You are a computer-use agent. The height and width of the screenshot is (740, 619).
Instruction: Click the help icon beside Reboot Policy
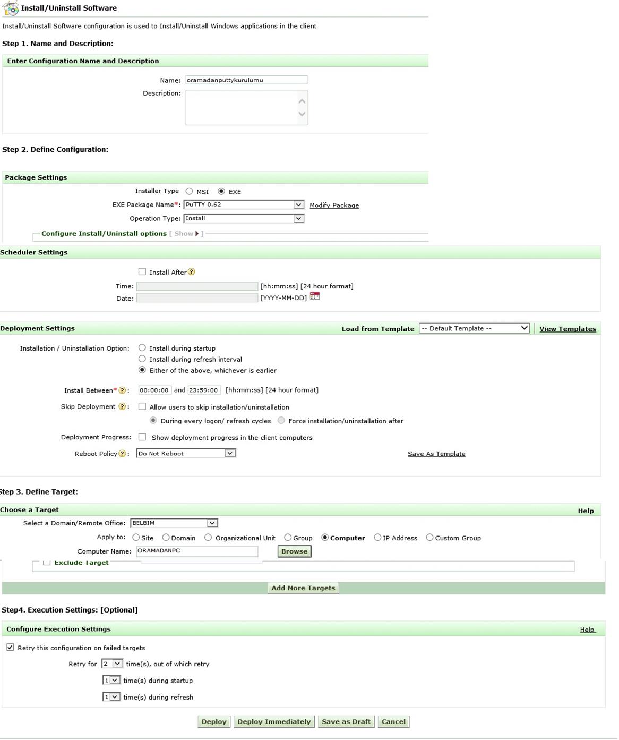122,454
